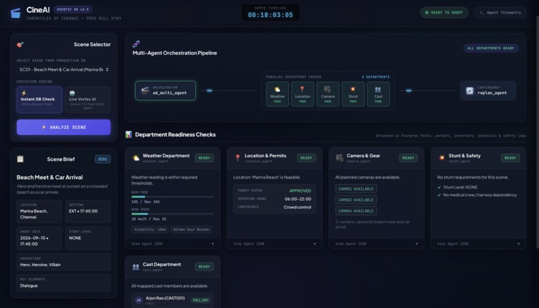
Task: Click the FULL_DAY tag for Arjun Rao
Action: (201, 300)
